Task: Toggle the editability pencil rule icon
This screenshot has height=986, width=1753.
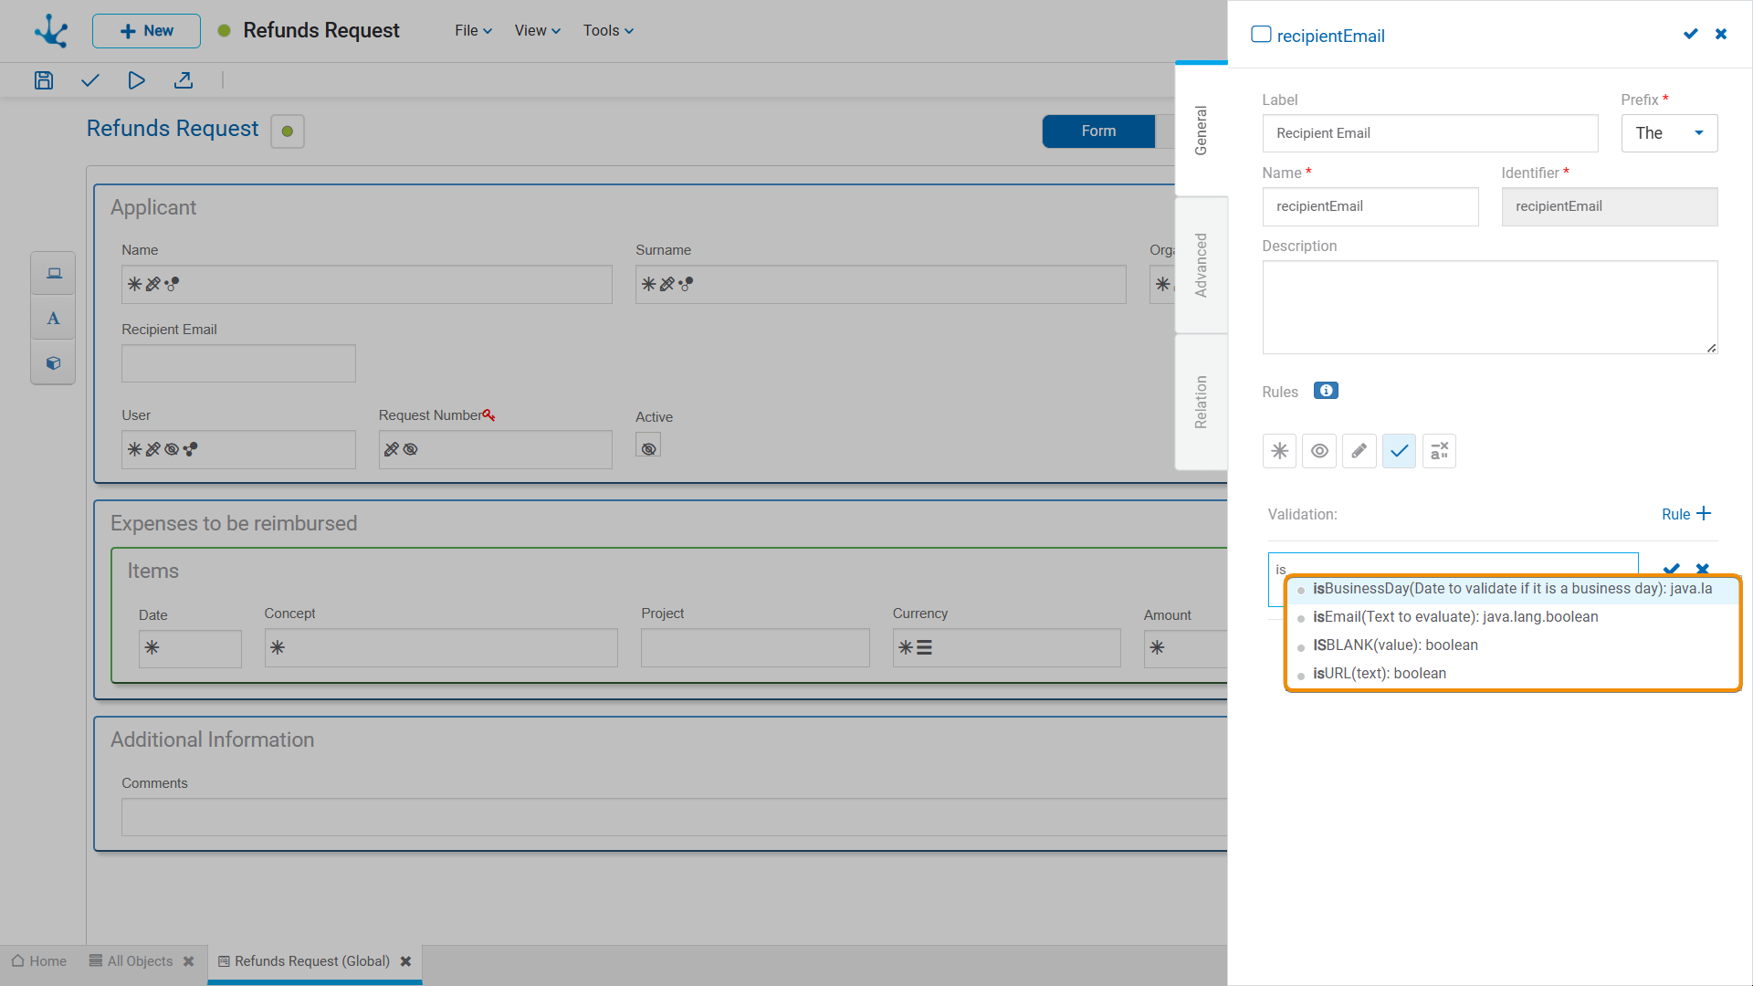Action: [x=1359, y=451]
